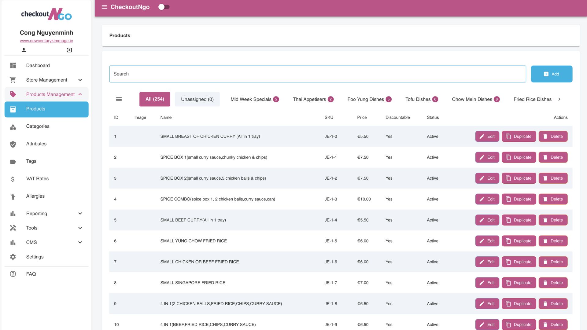Expand the Reporting submenu
The width and height of the screenshot is (587, 330).
coord(80,214)
